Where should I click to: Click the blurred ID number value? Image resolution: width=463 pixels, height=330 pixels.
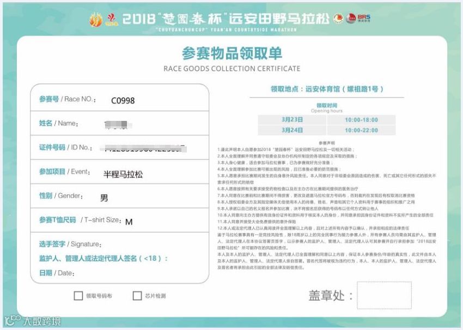[x=143, y=149]
